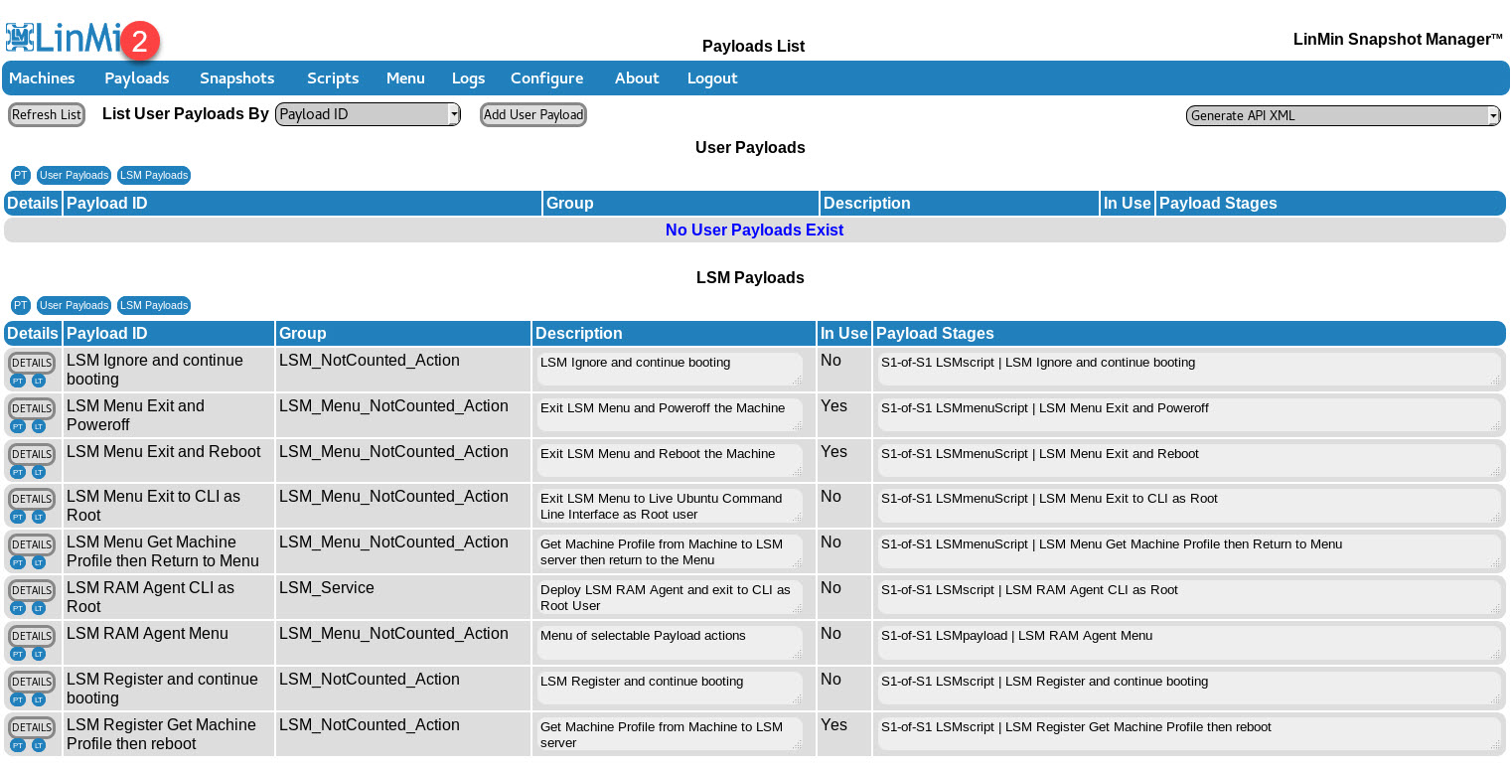Open the Snapshots menu
The width and height of the screenshot is (1511, 773).
tap(236, 77)
